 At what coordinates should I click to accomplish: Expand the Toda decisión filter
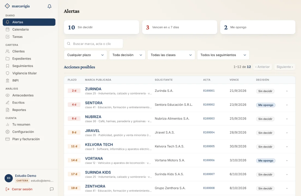[x=127, y=55]
